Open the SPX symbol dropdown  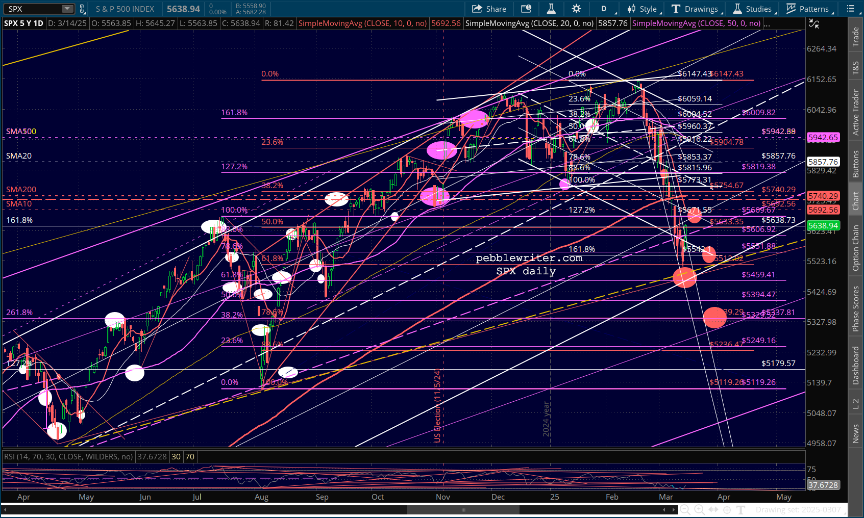67,9
